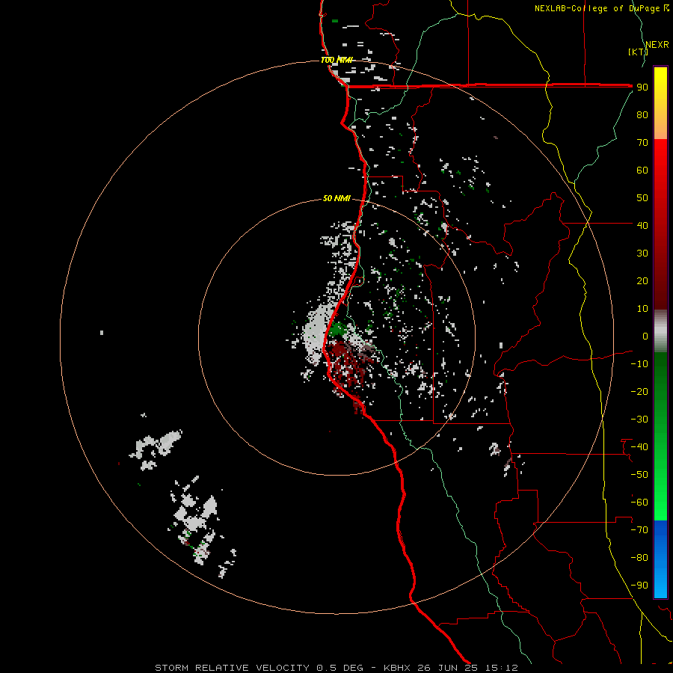Viewport: 673px width, 673px height.
Task: Pick the blue segment of the color bar
Action: [x=660, y=558]
